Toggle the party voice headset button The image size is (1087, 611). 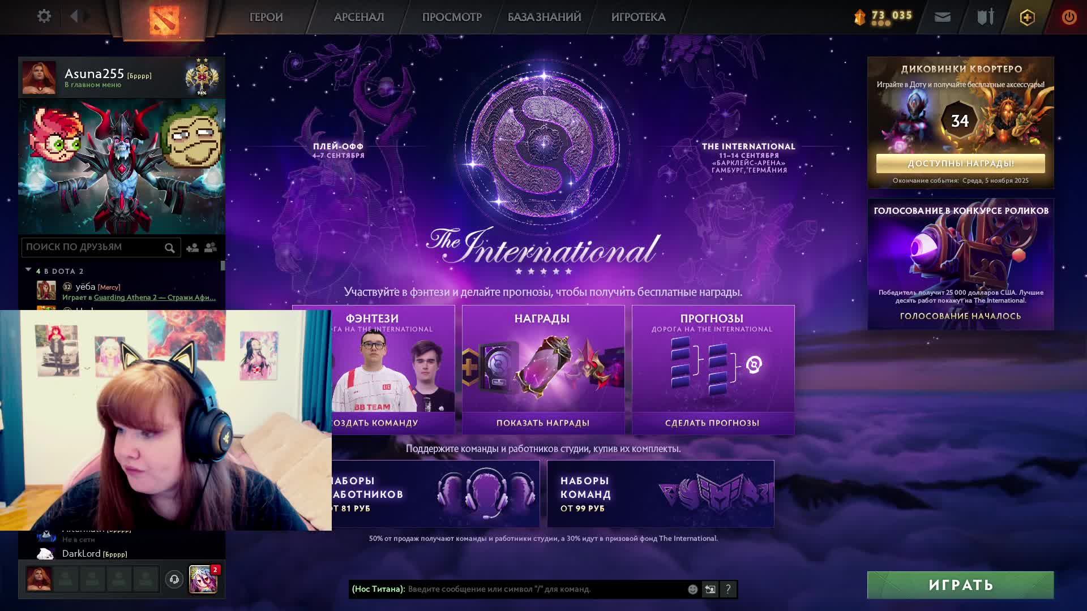click(x=174, y=579)
